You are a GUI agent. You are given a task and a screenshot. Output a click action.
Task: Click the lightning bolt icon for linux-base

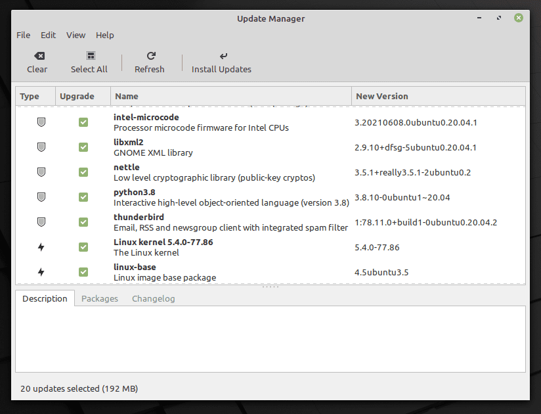(x=41, y=272)
